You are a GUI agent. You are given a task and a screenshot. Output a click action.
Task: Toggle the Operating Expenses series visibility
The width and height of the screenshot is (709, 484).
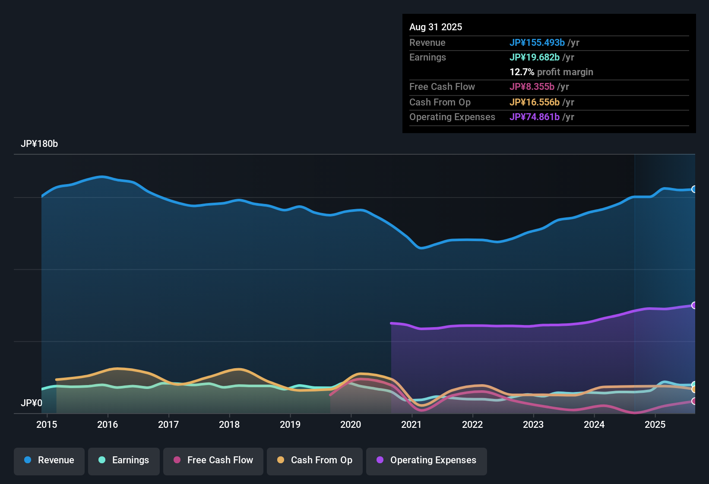click(x=426, y=460)
